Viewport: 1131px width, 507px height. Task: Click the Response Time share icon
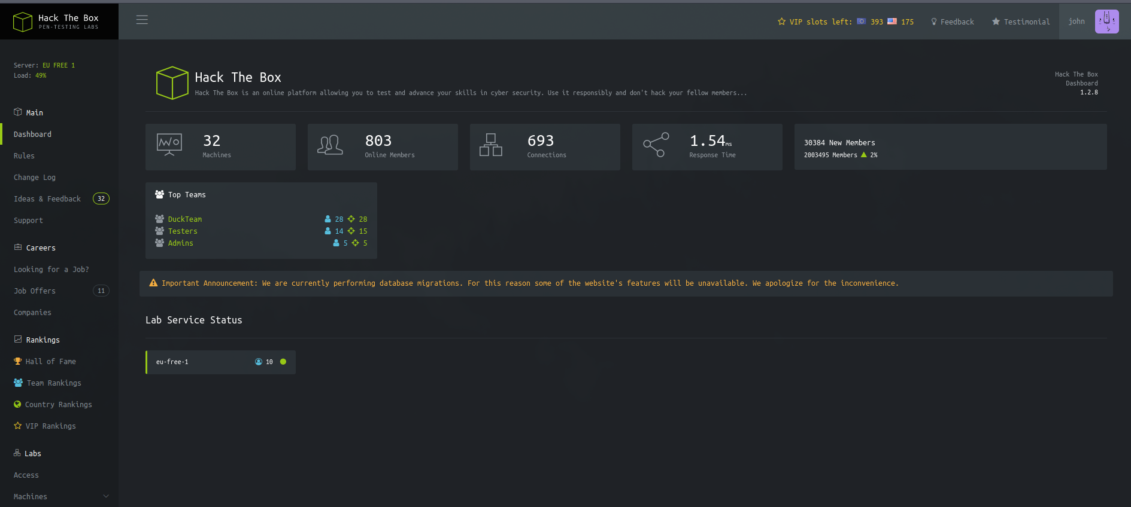[x=656, y=145]
